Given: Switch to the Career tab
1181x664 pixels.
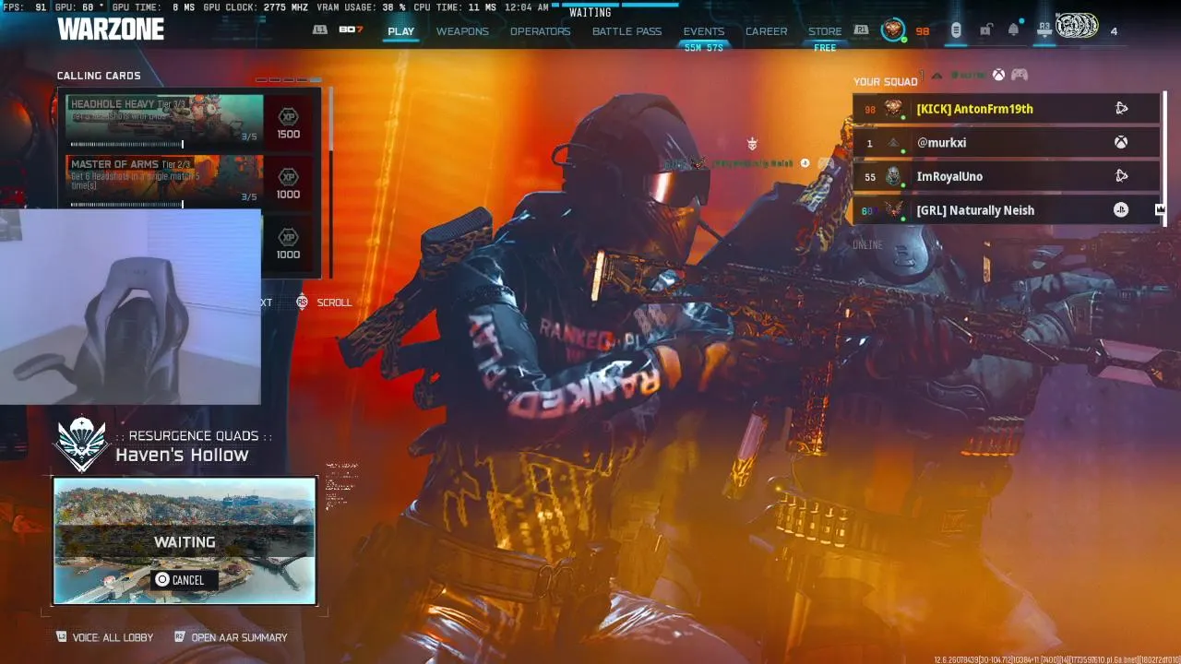Looking at the screenshot, I should 766,31.
